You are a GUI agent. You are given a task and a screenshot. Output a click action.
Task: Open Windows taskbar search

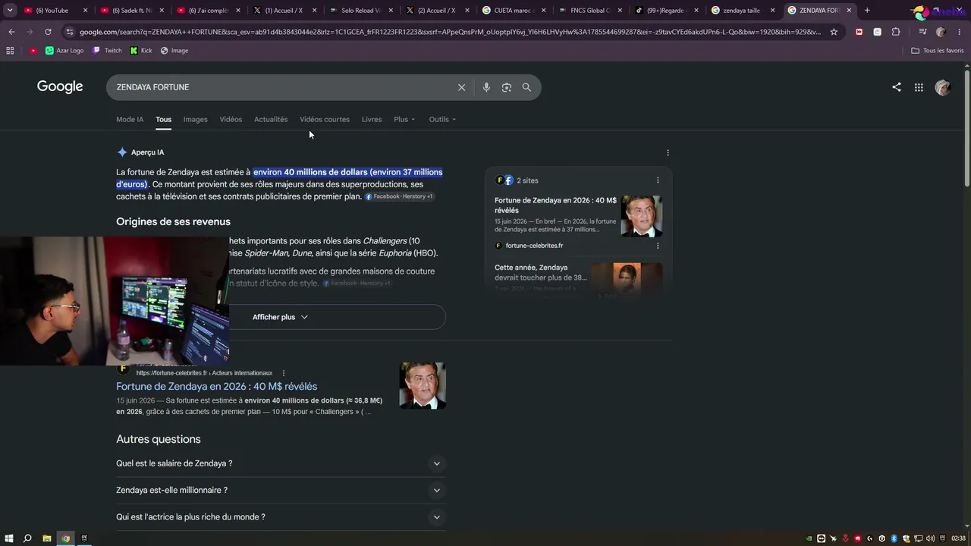[27, 538]
